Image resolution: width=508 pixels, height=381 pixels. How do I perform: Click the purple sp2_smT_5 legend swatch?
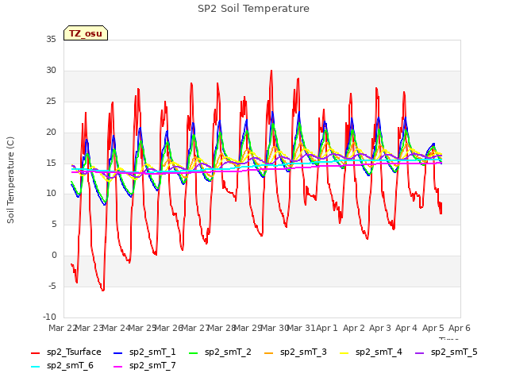[x=420, y=352]
